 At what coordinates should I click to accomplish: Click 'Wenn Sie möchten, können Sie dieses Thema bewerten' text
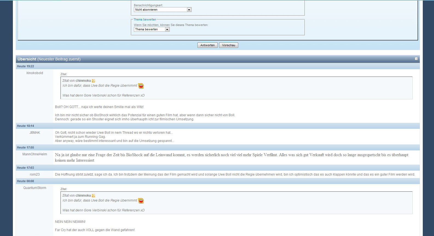click(x=171, y=25)
